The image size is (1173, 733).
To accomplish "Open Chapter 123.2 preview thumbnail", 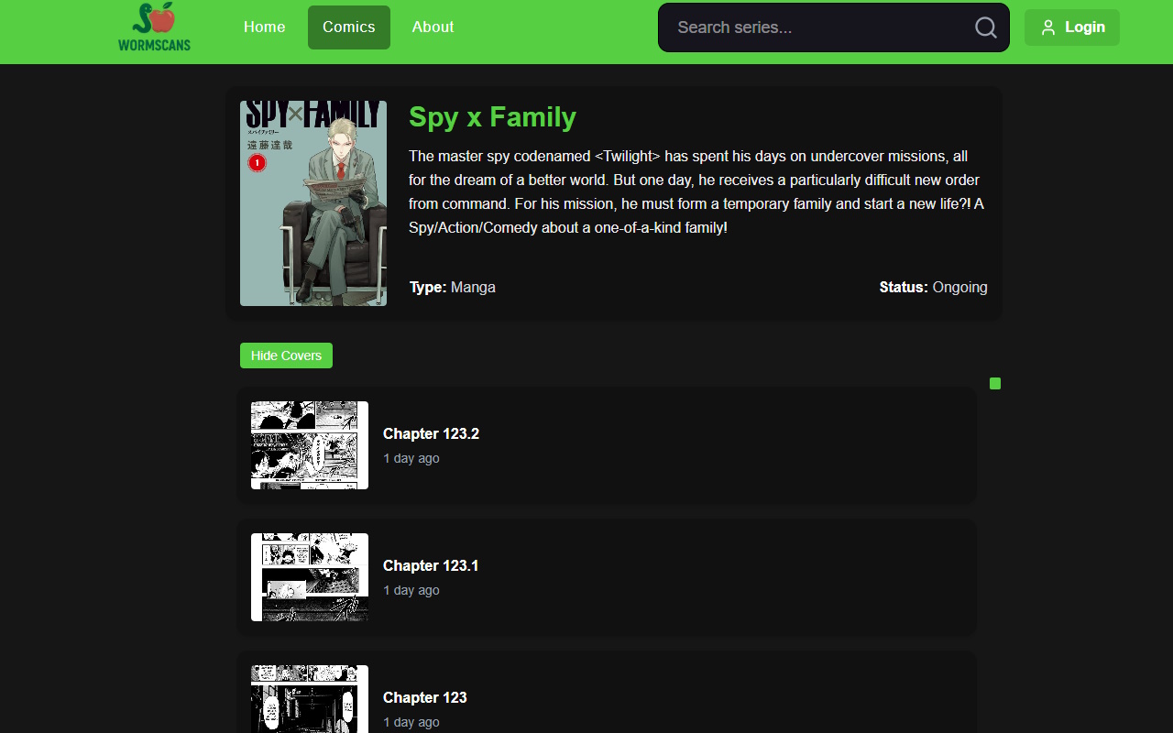I will (x=310, y=445).
